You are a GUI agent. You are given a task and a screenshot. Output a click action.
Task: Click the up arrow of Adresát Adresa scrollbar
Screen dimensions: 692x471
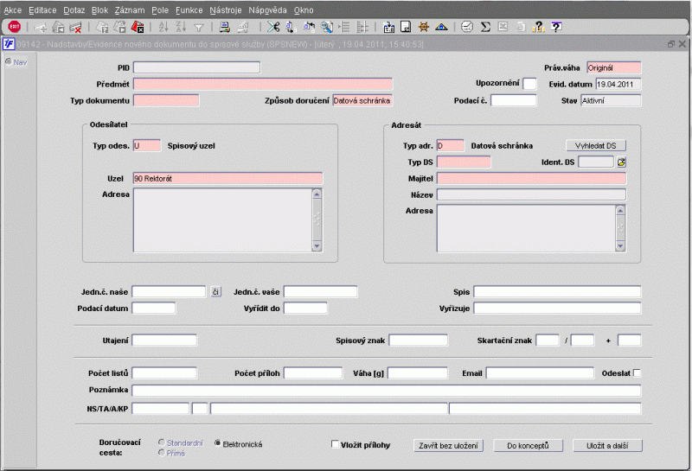coord(620,210)
